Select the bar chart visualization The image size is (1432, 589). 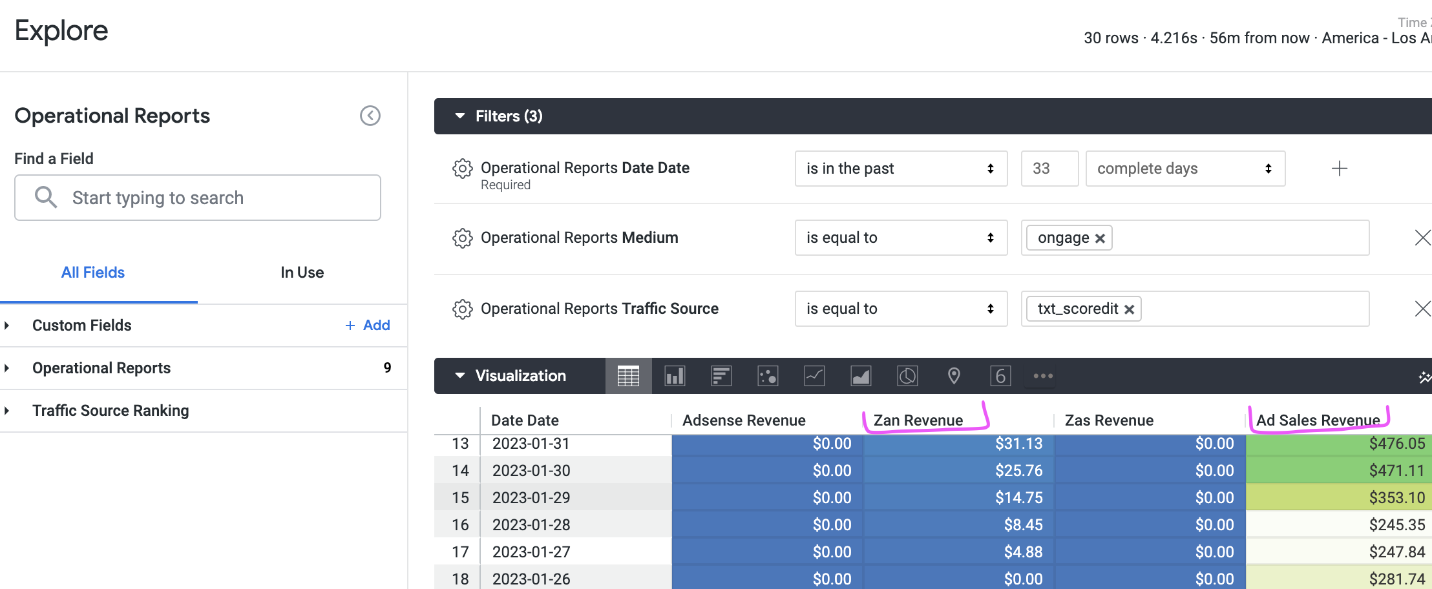tap(721, 375)
